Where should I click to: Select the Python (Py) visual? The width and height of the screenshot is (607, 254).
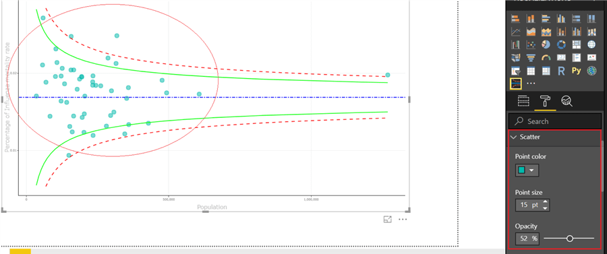577,71
